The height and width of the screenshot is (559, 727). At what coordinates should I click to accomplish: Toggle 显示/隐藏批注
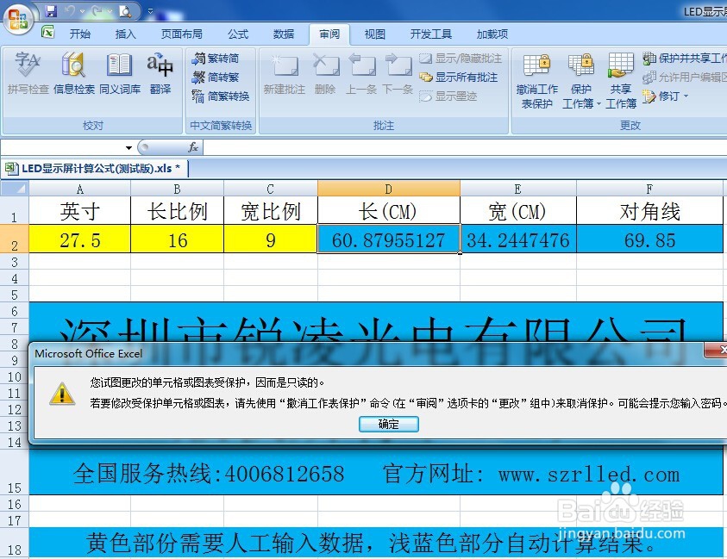click(x=461, y=59)
